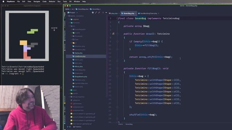Close the play.php editor tab

119,13
